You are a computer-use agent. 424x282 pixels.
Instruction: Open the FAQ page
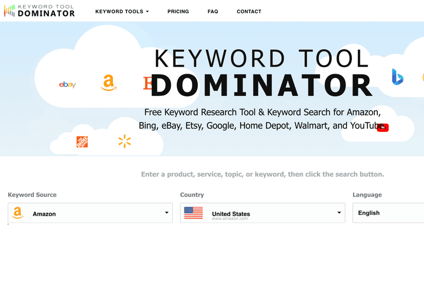click(213, 12)
